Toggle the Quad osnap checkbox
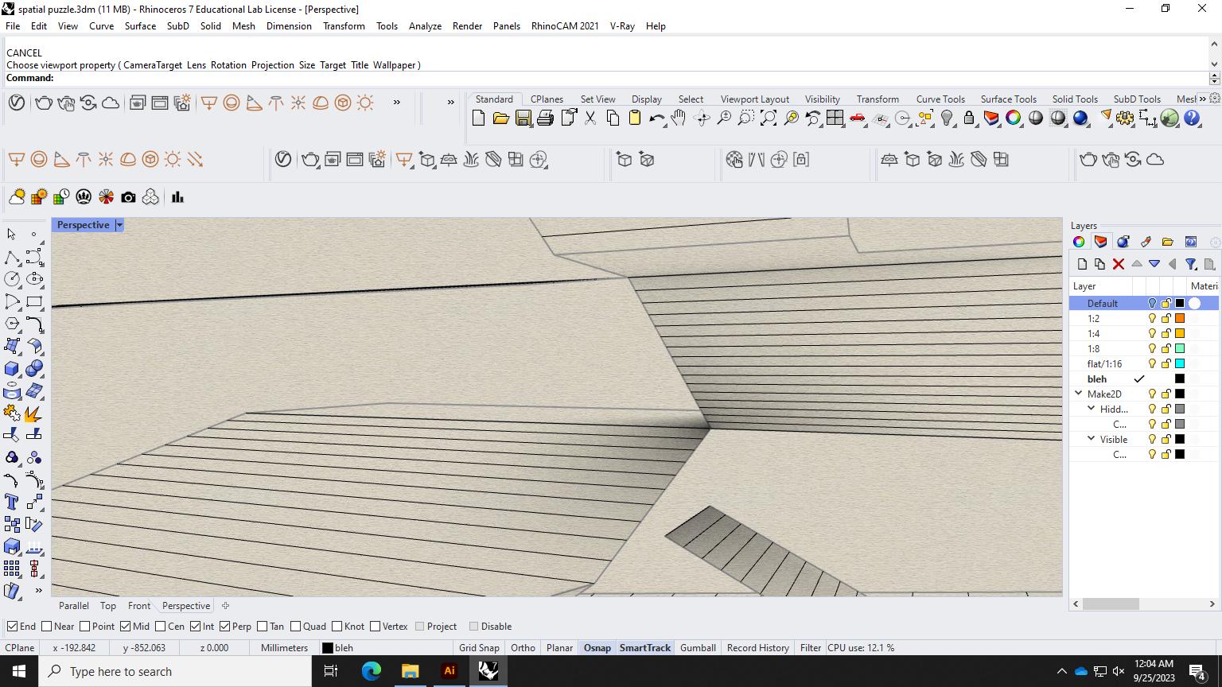Image resolution: width=1222 pixels, height=687 pixels. pos(296,627)
